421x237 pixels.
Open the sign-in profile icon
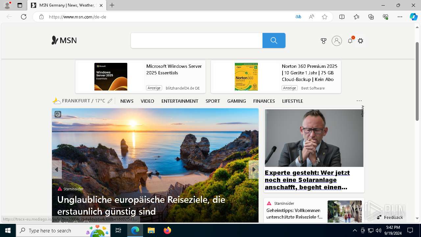pos(337,41)
